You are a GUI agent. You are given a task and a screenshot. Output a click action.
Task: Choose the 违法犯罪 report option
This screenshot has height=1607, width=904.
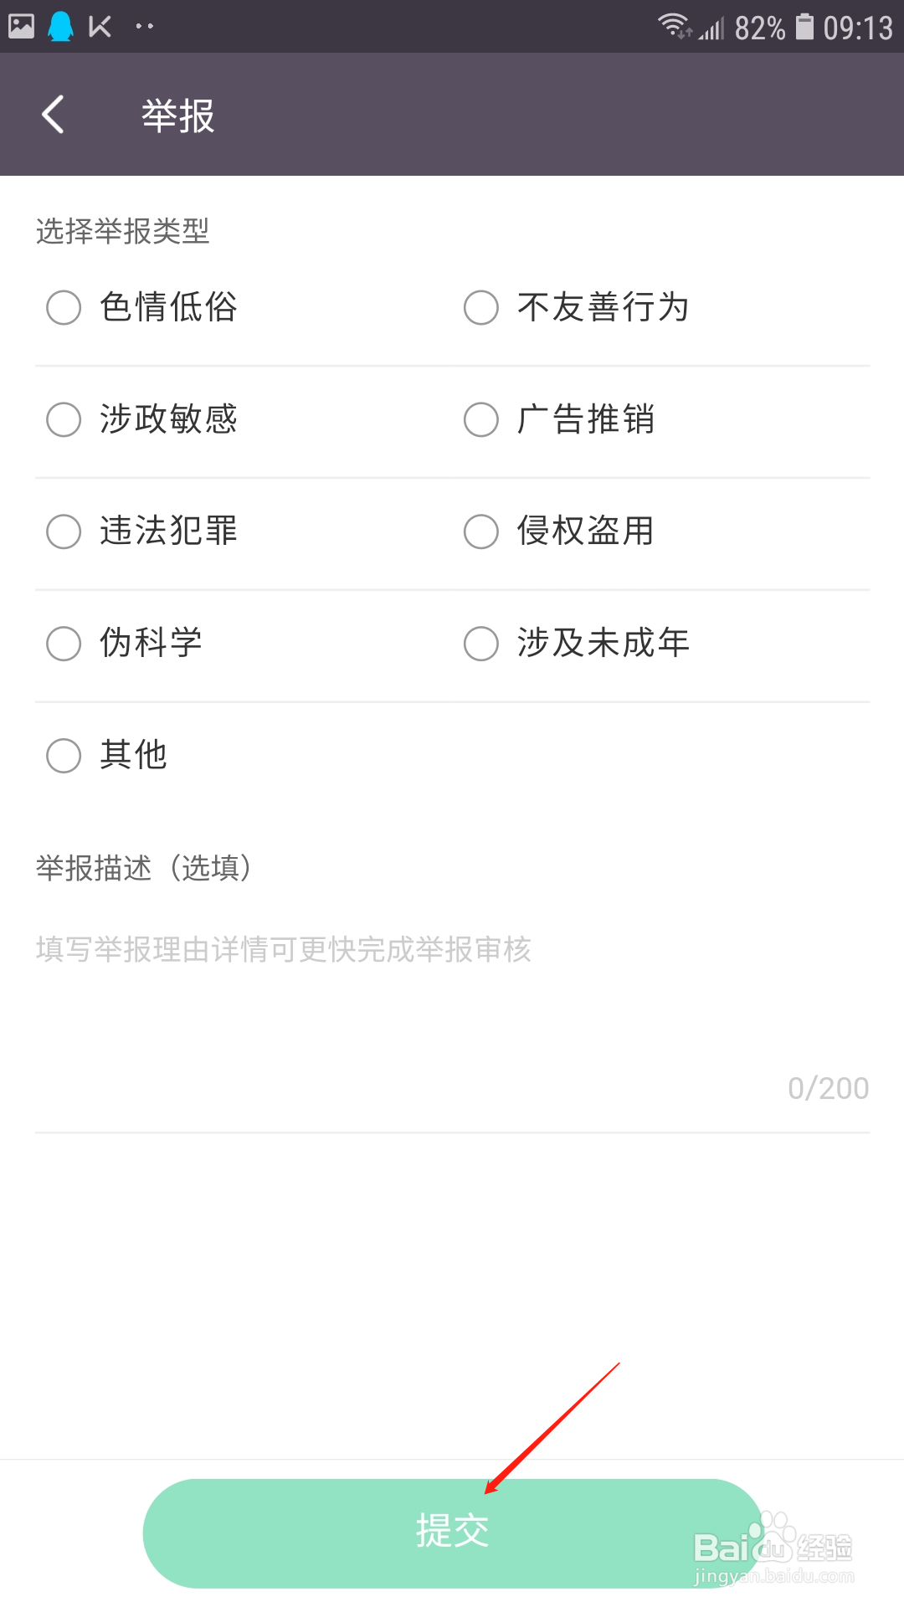(x=142, y=531)
